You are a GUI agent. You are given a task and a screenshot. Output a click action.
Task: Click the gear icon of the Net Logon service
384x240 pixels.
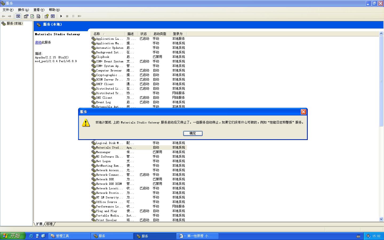[94, 161]
